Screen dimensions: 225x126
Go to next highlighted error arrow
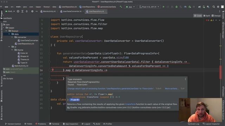point(219,20)
